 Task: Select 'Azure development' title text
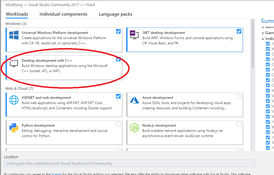coord(158,98)
